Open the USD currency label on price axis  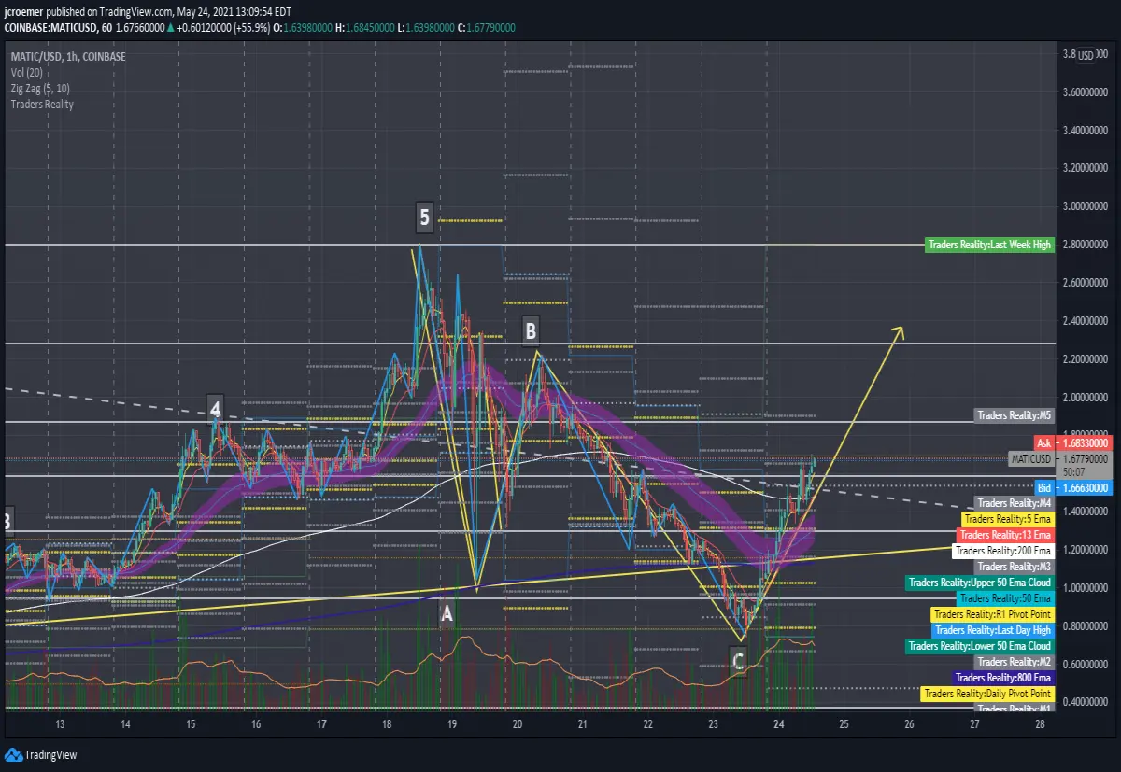(x=1086, y=55)
